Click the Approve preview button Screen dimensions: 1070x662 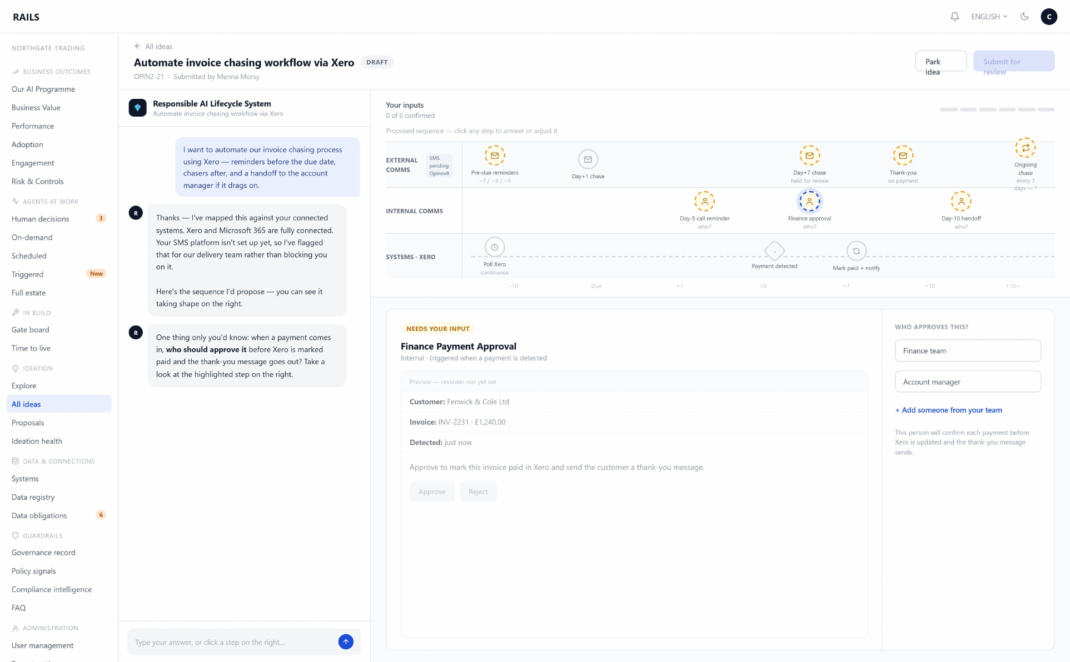432,492
